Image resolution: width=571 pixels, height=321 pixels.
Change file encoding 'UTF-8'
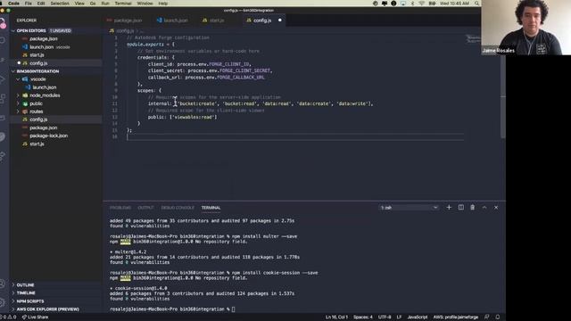pyautogui.click(x=385, y=317)
